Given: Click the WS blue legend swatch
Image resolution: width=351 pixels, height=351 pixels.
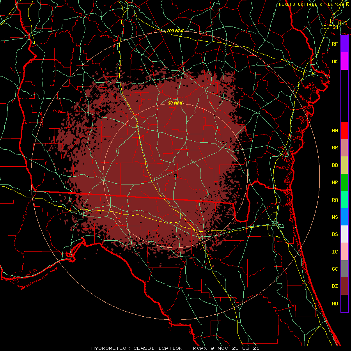Looking at the screenshot, I should pyautogui.click(x=344, y=217).
